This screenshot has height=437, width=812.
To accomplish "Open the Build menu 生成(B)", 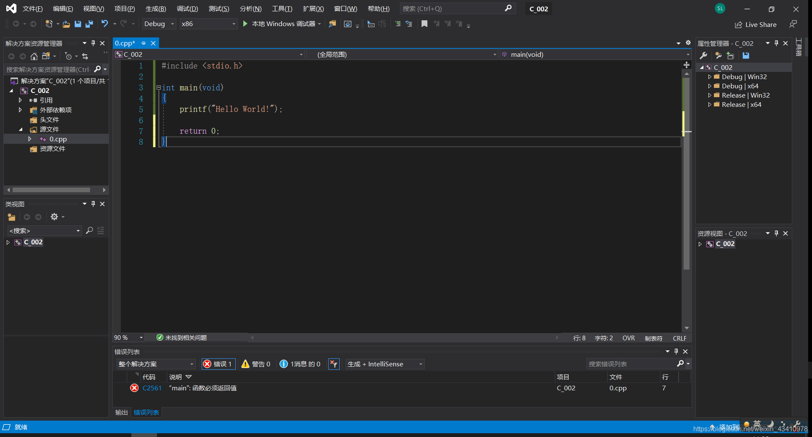I will tap(156, 9).
